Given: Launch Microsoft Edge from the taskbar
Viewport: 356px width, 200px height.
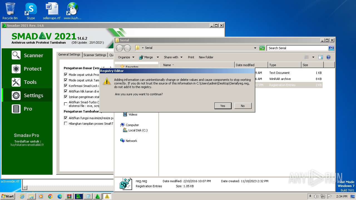Looking at the screenshot, I should click(x=60, y=196).
